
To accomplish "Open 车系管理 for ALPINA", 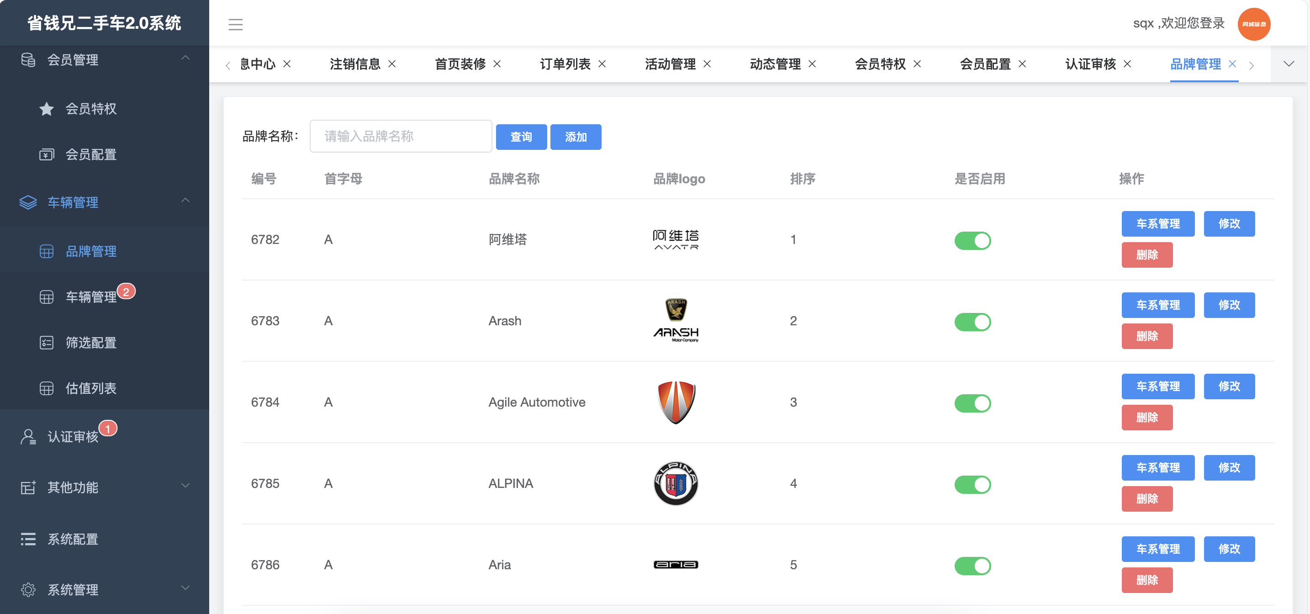I will [x=1158, y=467].
